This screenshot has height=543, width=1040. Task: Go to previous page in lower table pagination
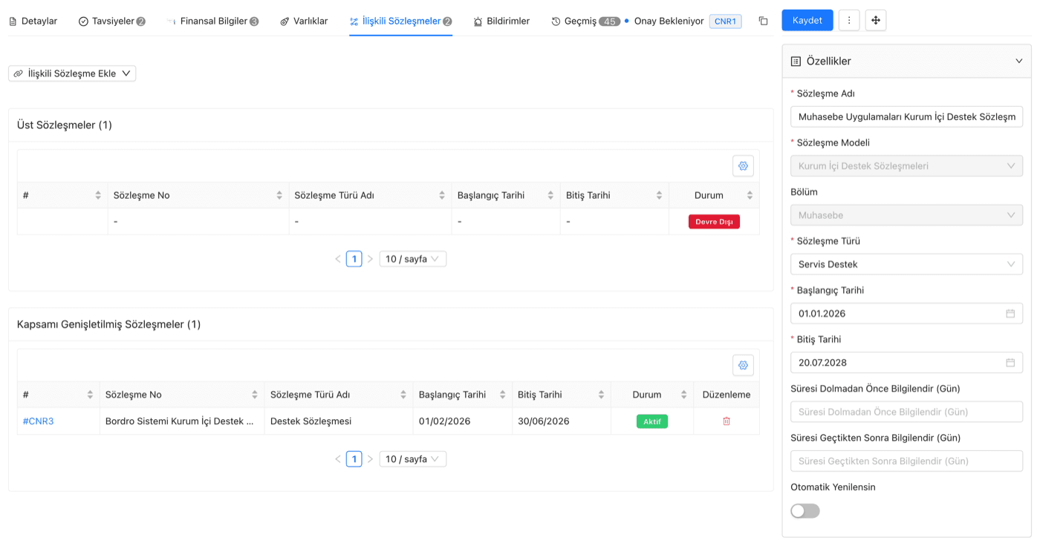click(x=338, y=459)
